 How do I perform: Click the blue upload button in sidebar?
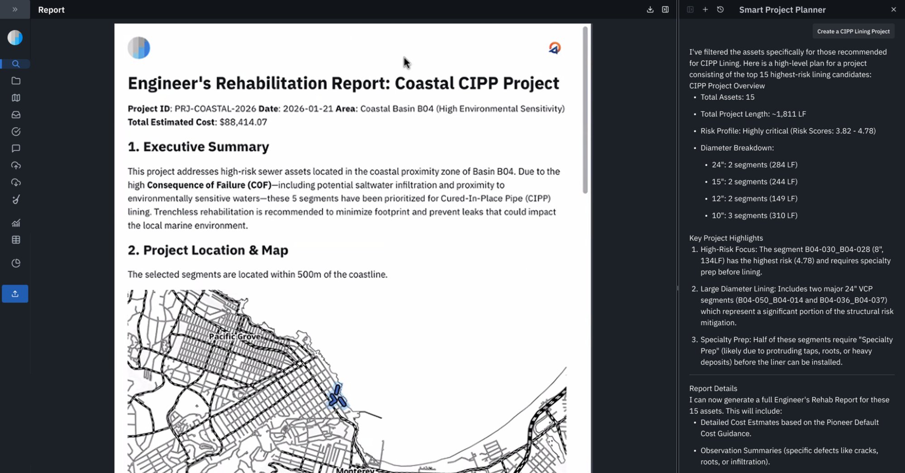[15, 293]
